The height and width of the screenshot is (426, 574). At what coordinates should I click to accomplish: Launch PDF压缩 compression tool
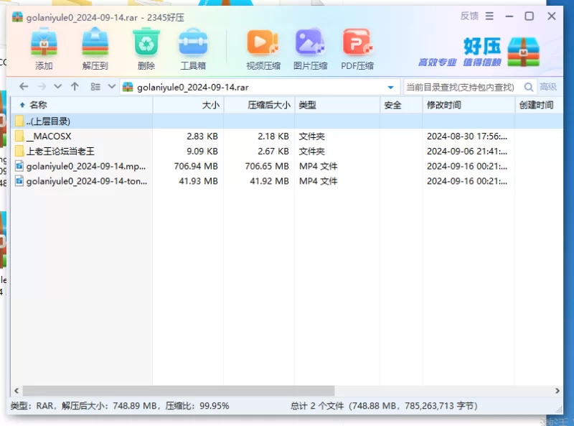(x=357, y=42)
